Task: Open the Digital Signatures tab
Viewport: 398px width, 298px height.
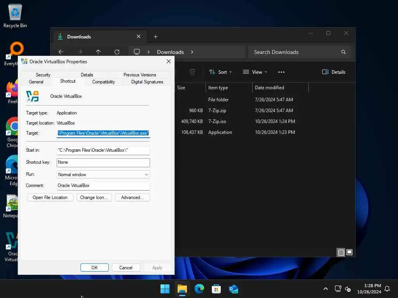Action: 147,82
